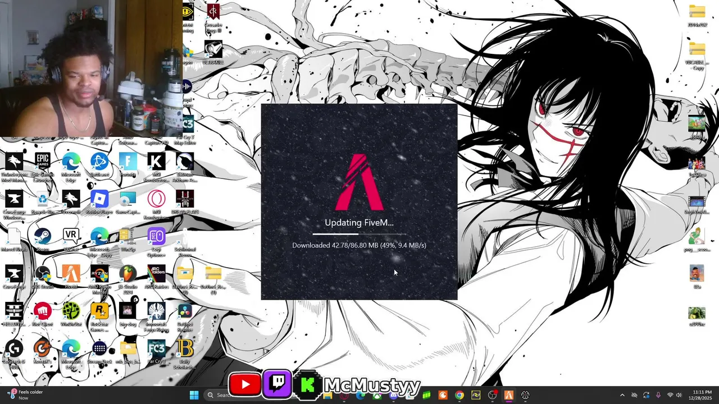Click the FiveM update progress bar

(x=359, y=234)
